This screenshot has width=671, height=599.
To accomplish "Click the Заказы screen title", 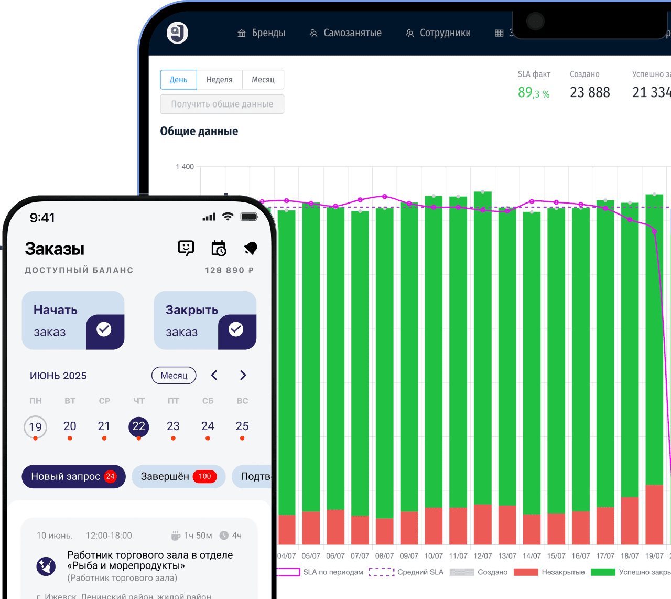I will pyautogui.click(x=55, y=249).
